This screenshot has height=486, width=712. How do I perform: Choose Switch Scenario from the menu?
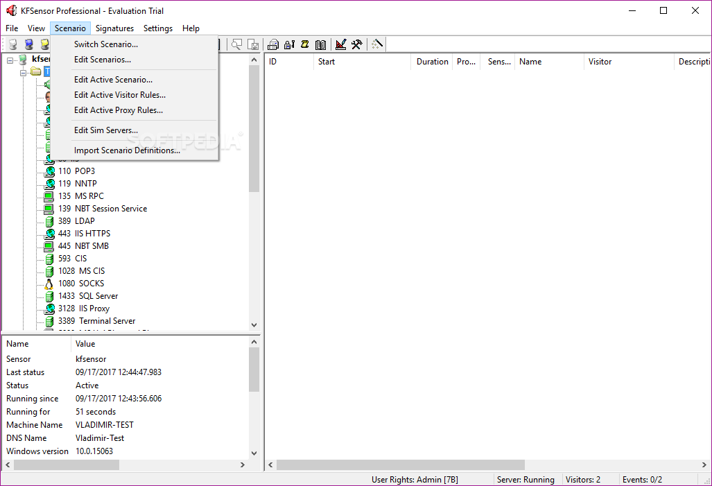coord(134,44)
